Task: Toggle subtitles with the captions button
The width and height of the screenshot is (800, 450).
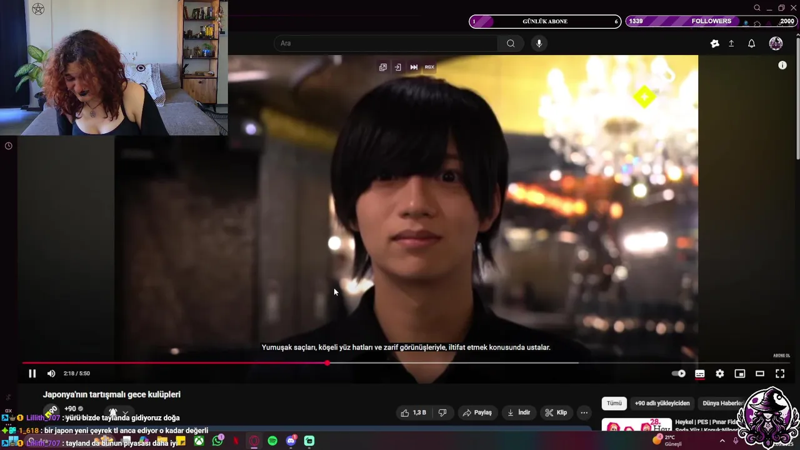Action: coord(700,374)
